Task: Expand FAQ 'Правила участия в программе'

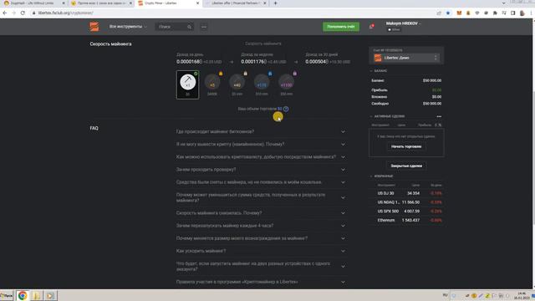Action: (261, 282)
